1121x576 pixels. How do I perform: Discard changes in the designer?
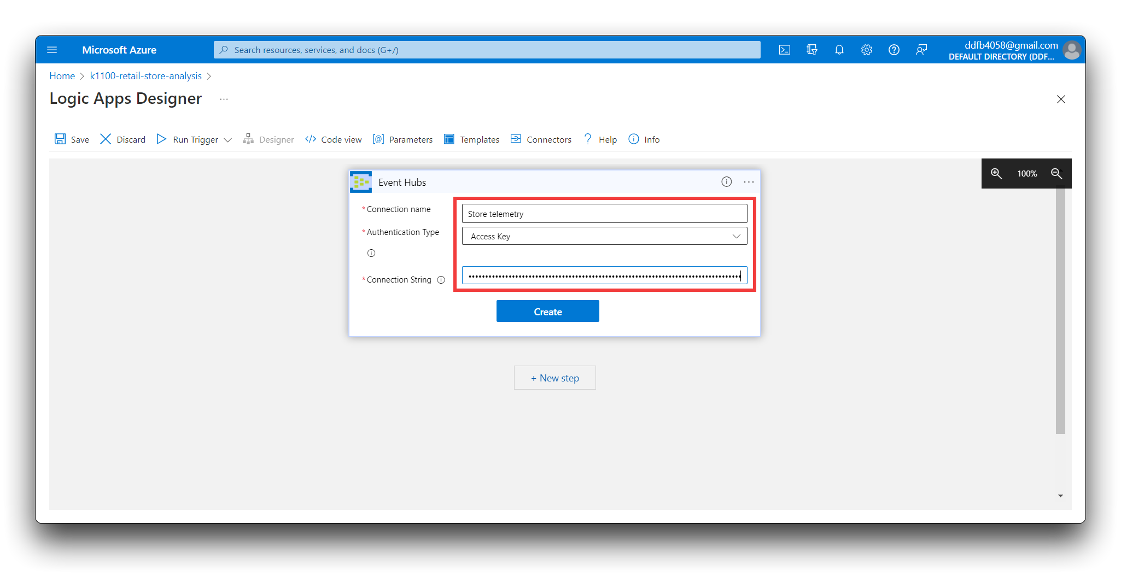[x=122, y=139]
